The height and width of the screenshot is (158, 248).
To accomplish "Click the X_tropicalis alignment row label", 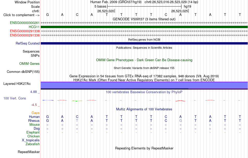I will 31,140.
